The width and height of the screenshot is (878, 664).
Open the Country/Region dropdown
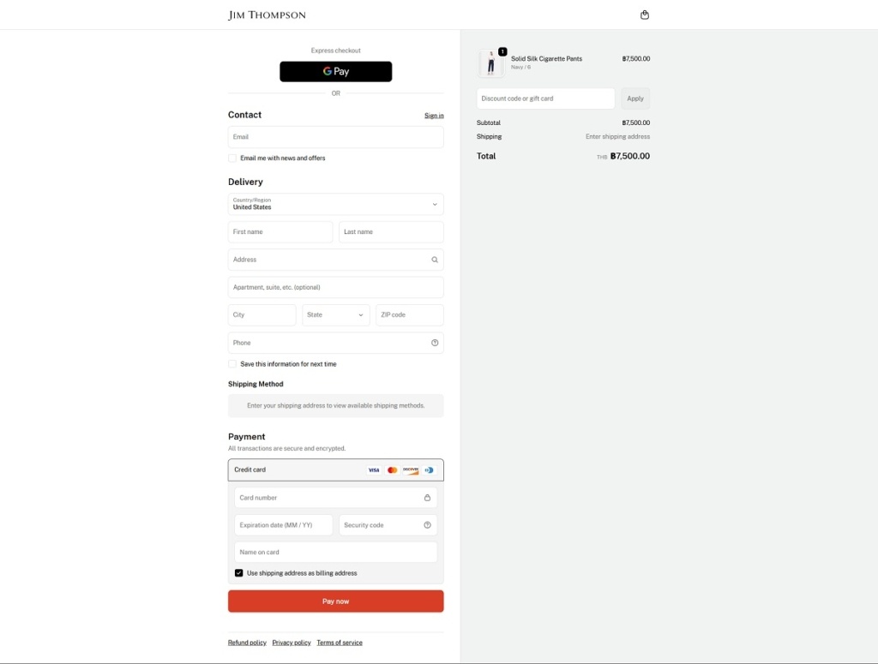pyautogui.click(x=335, y=204)
